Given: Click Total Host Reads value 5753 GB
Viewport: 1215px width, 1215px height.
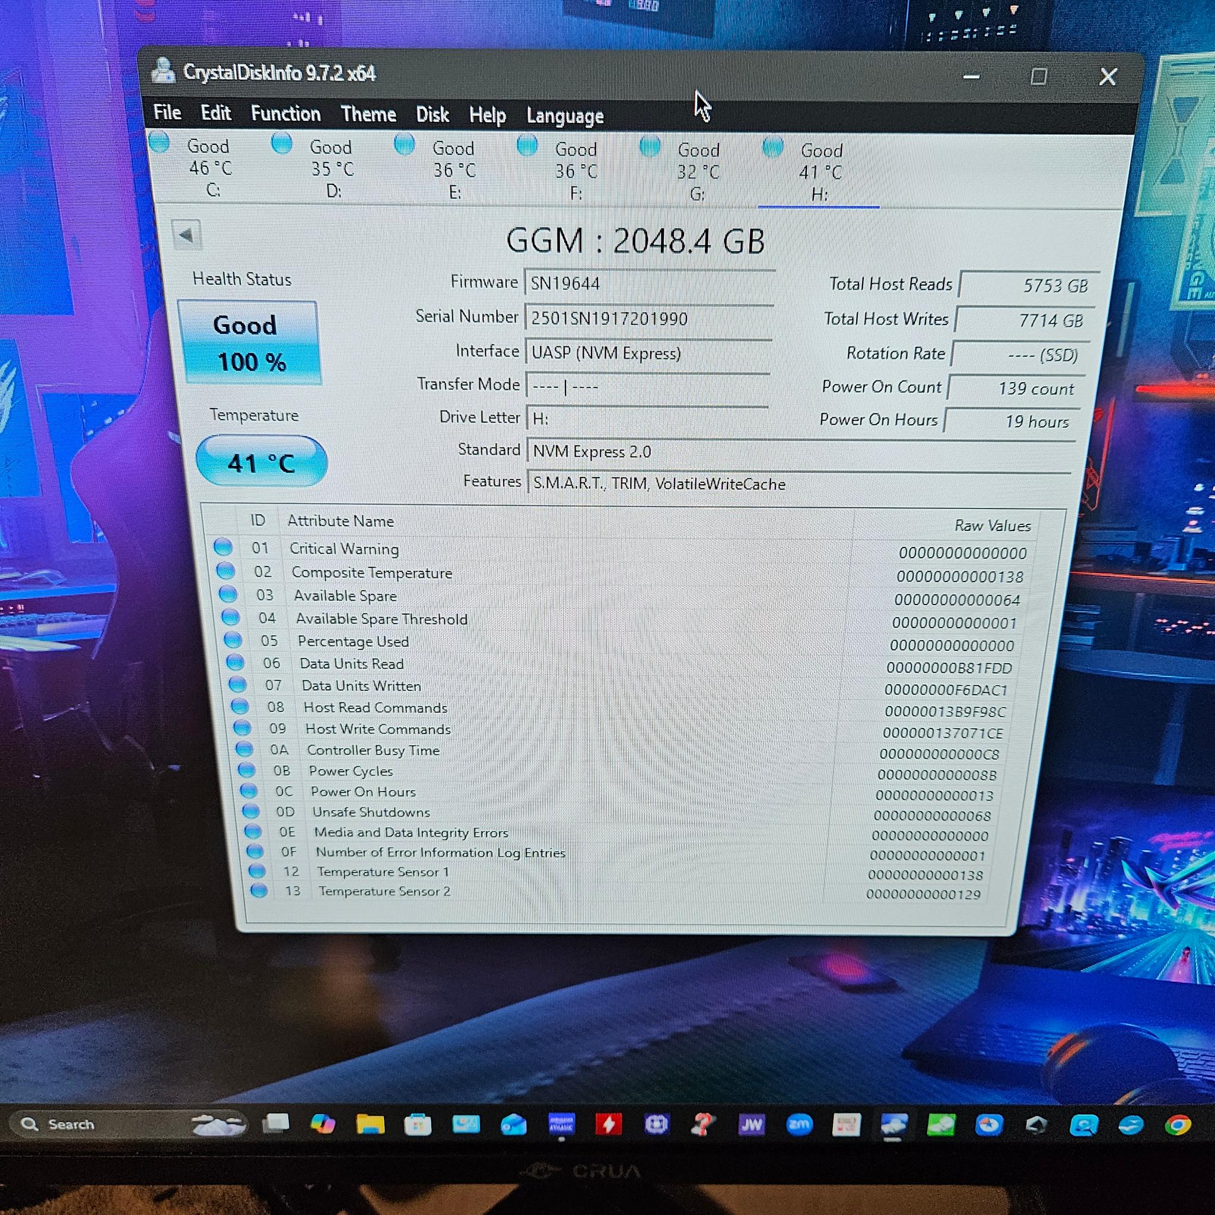Looking at the screenshot, I should [x=1029, y=285].
